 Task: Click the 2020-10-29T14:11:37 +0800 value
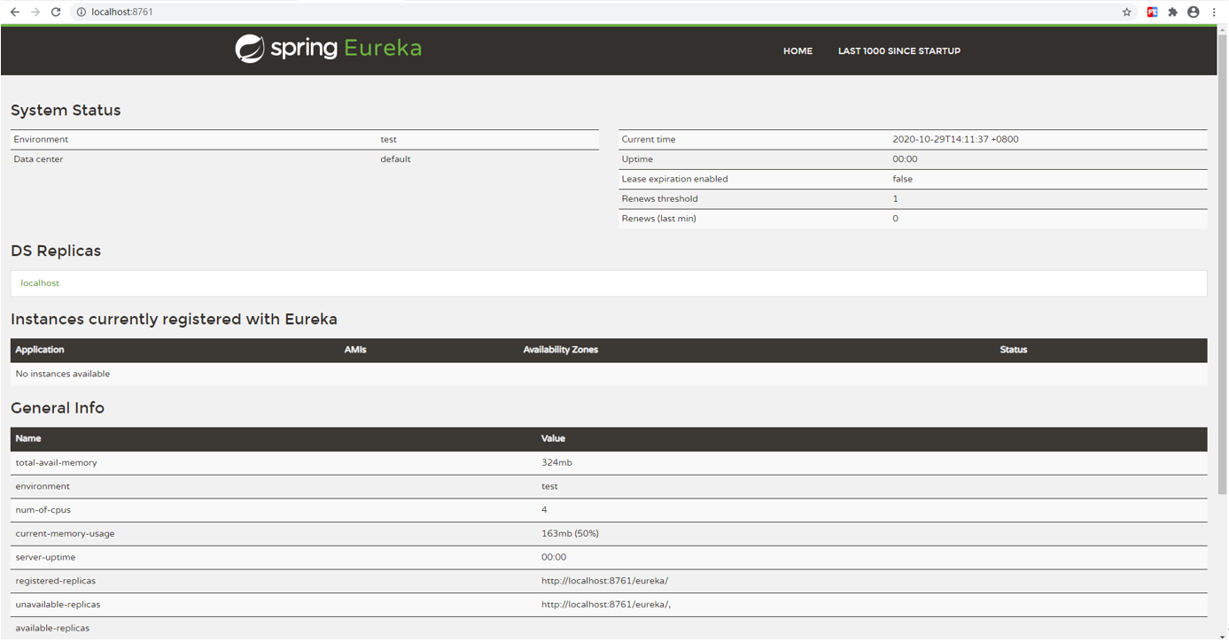click(955, 140)
